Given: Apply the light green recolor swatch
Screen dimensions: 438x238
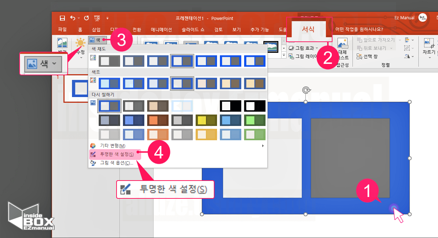Looking at the screenshot, I should [x=255, y=135].
